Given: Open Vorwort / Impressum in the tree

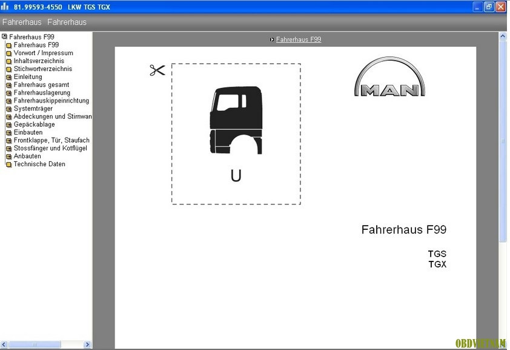Looking at the screenshot, I should 43,53.
